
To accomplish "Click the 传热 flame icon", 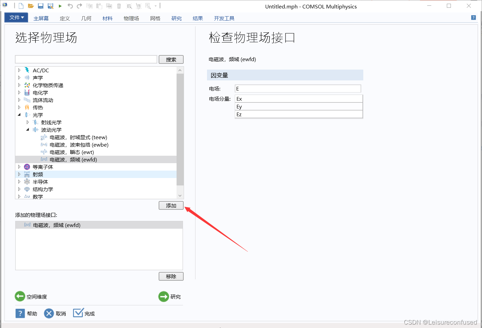I will 27,107.
